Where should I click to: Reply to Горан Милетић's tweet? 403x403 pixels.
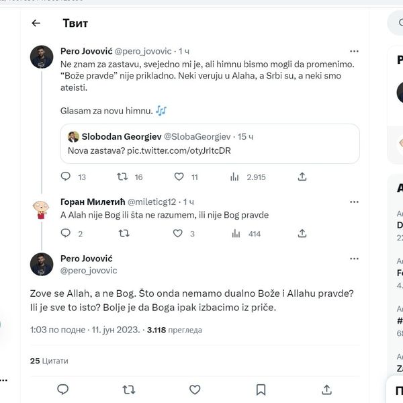coord(66,234)
